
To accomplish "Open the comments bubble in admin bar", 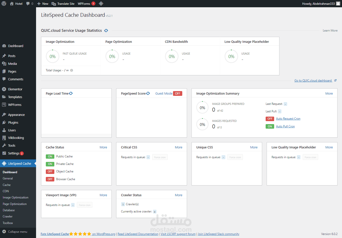I will (28, 4).
